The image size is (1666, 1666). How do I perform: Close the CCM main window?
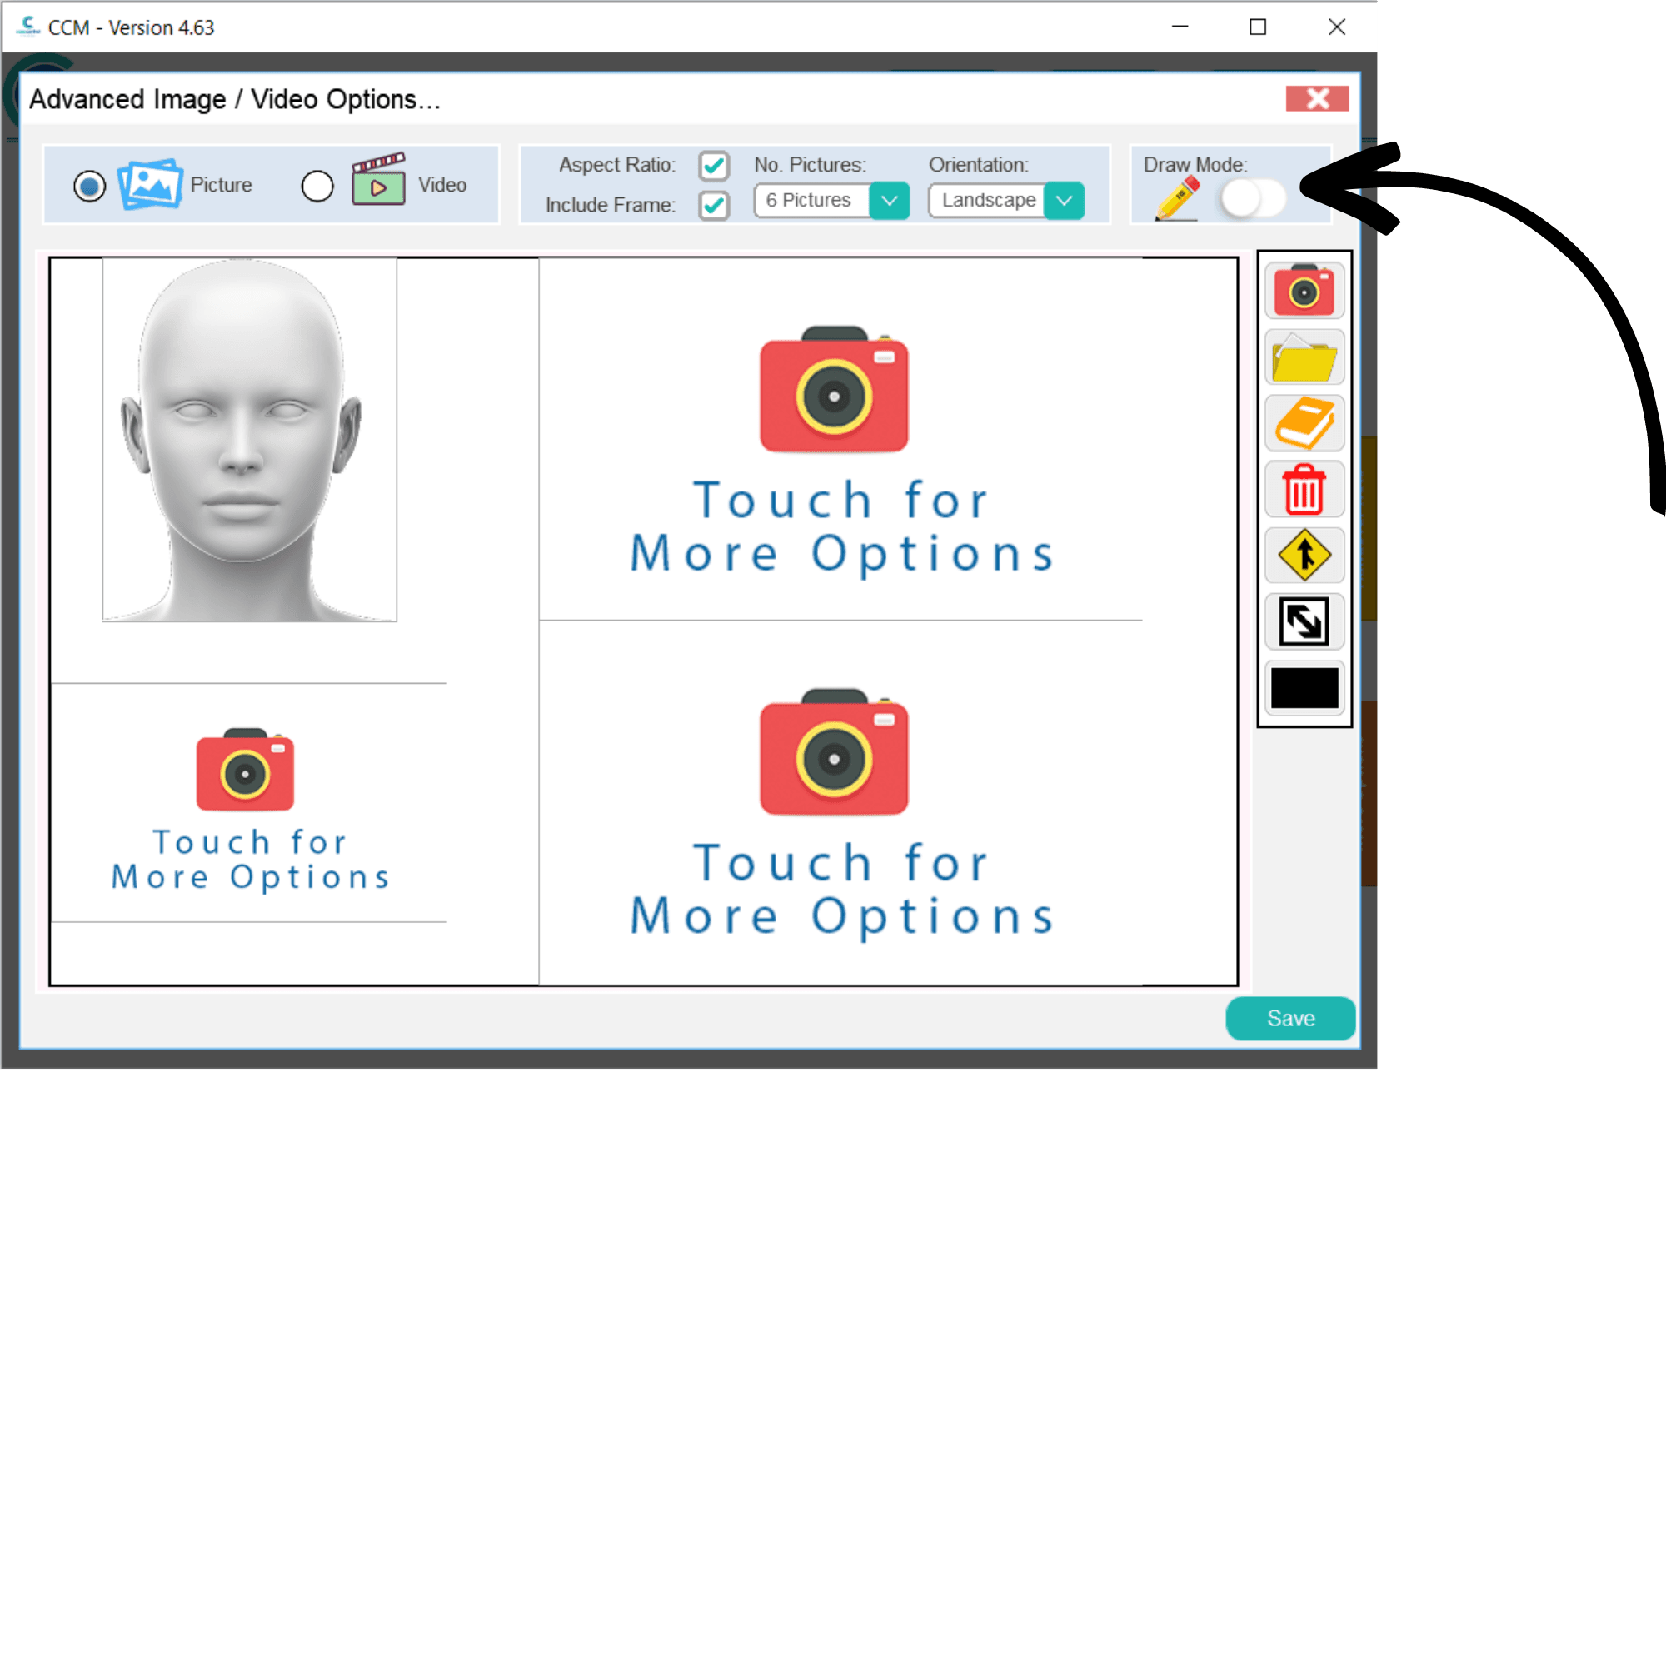pyautogui.click(x=1337, y=27)
